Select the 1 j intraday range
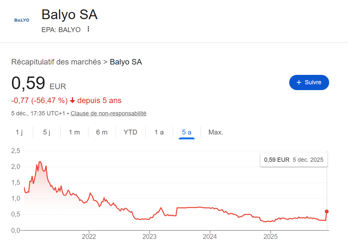Screen dimensions: 348x246 pos(19,132)
